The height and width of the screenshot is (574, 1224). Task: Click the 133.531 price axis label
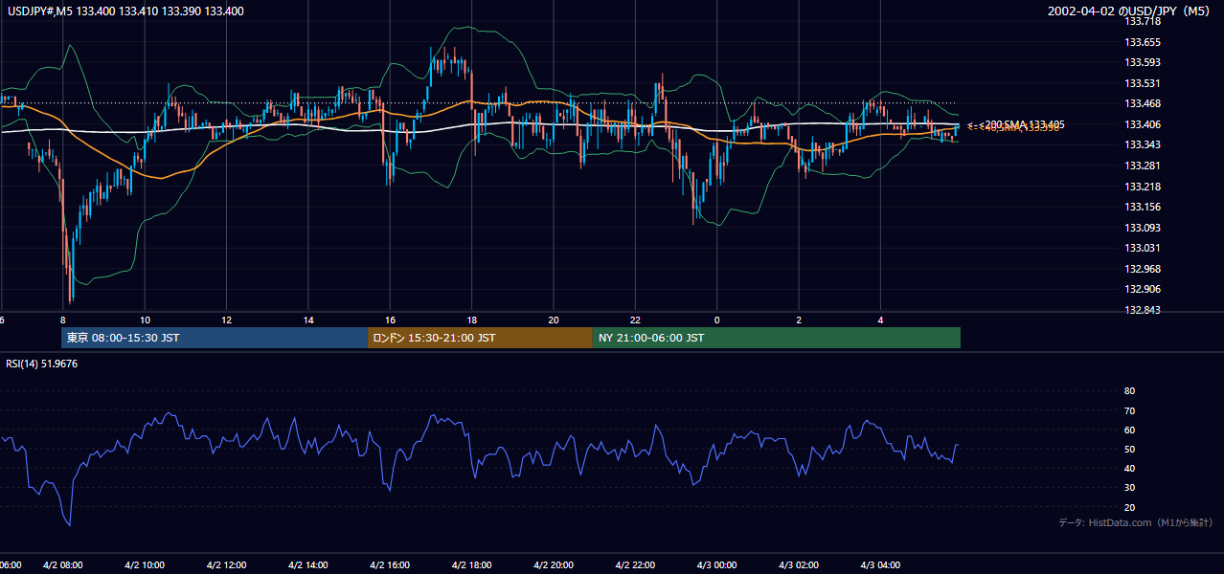[x=1143, y=83]
